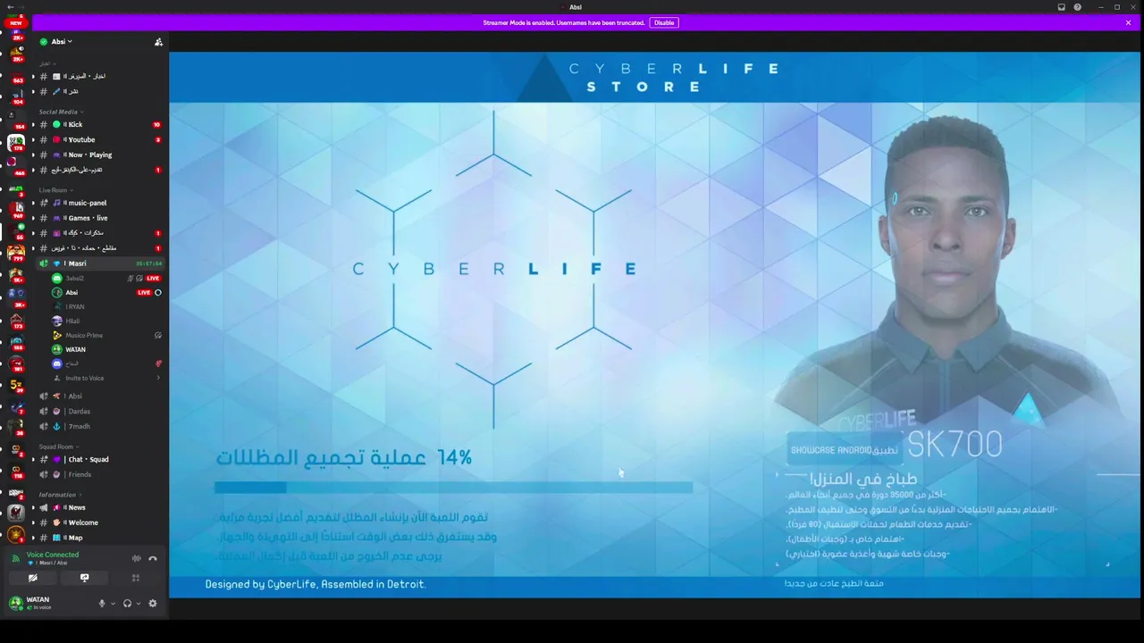
Task: Click the back arrow in the title bar
Action: point(9,7)
